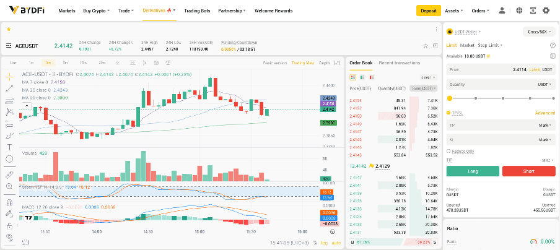Screen dimensions: 560x250
Task: Open the settings gear in top bar
Action: 546,11
